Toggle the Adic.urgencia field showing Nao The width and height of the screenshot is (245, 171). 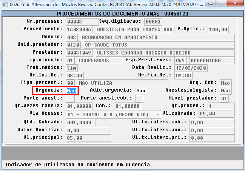(x=141, y=91)
